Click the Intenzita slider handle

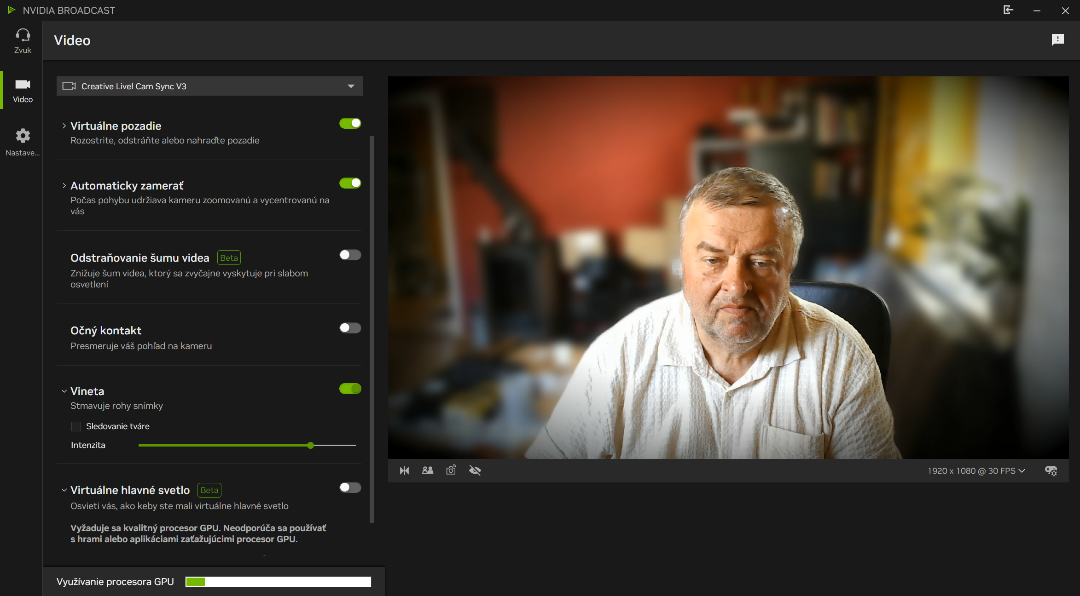(x=311, y=445)
